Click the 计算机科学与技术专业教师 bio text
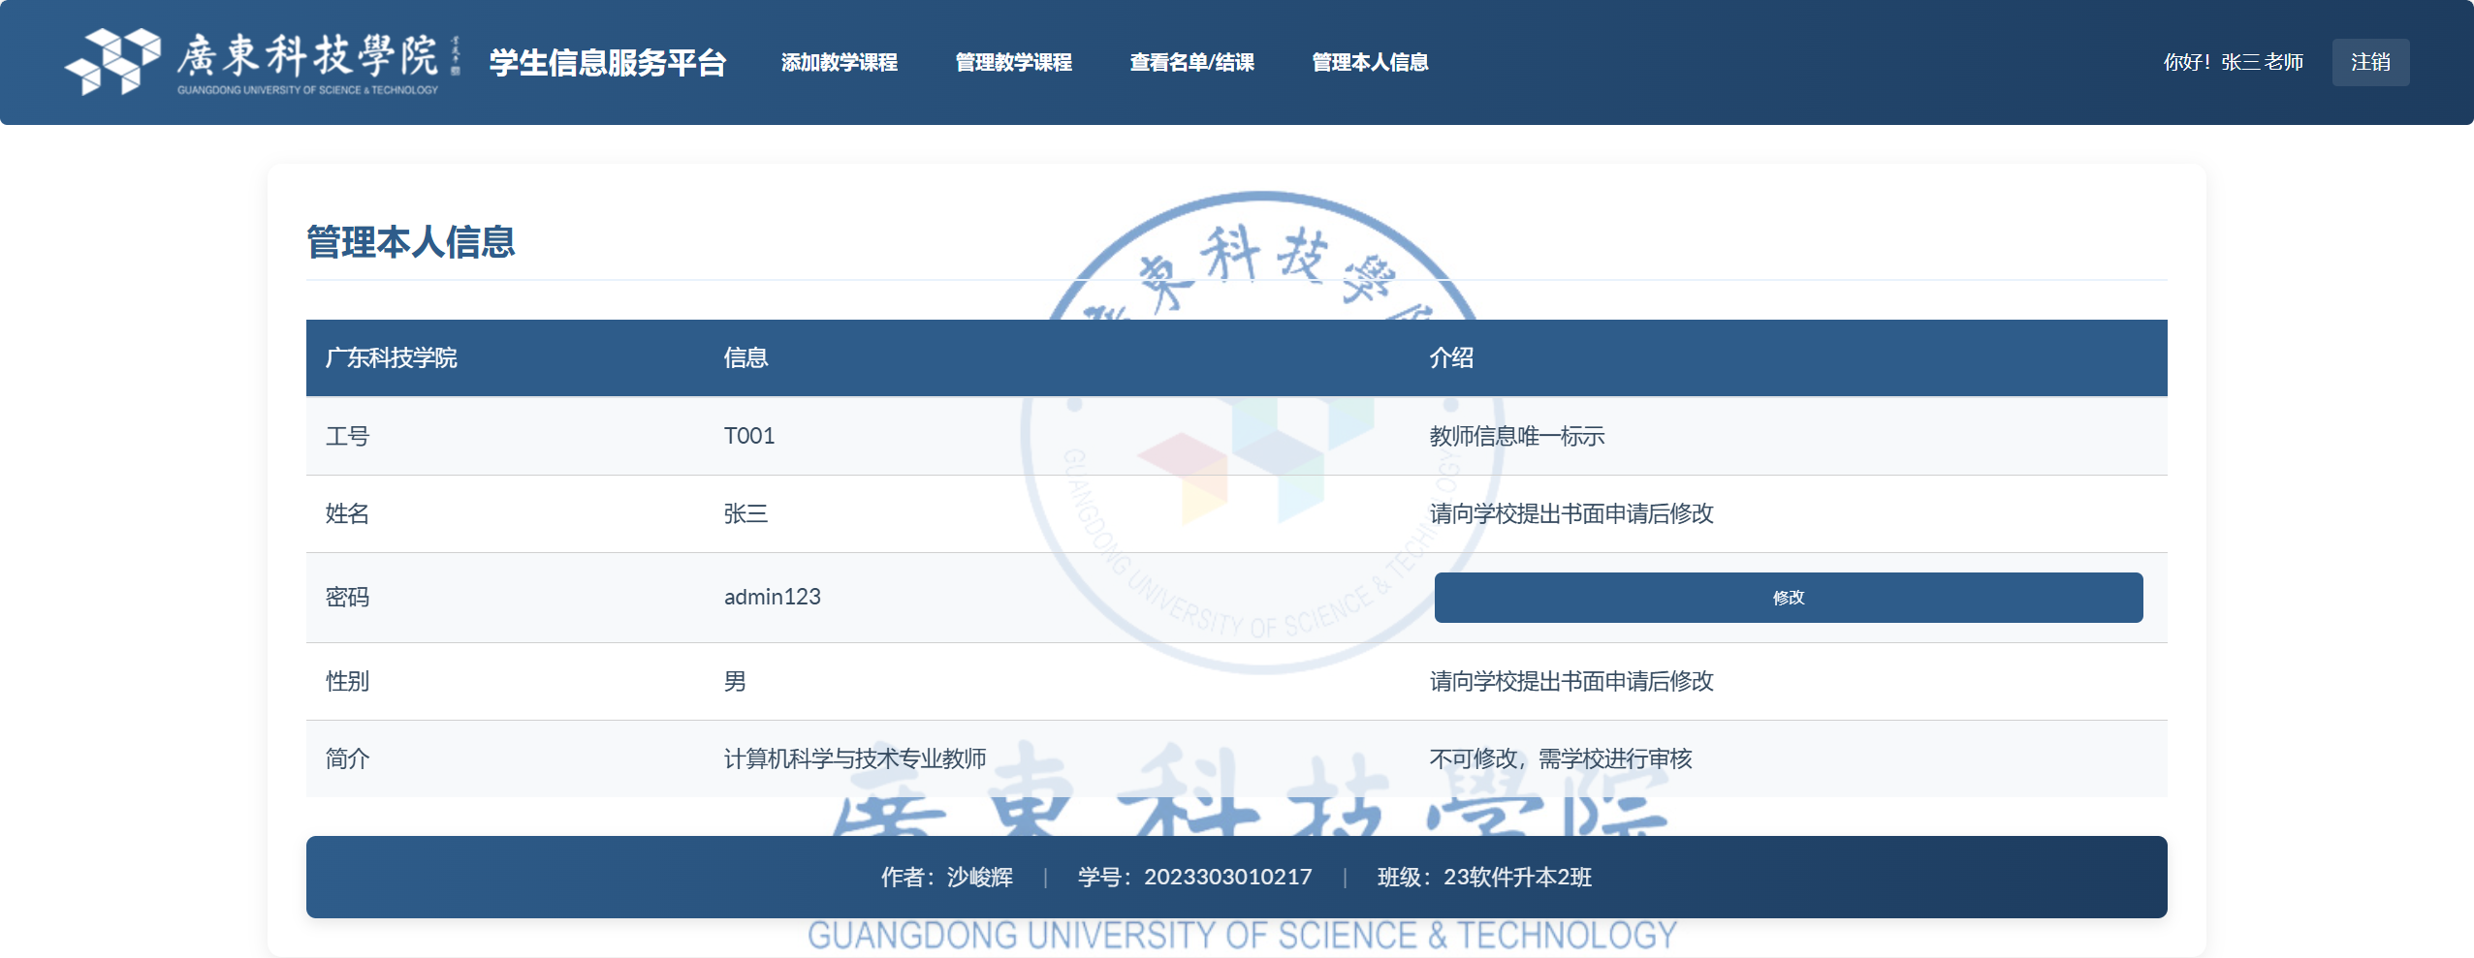The height and width of the screenshot is (958, 2474). [854, 758]
